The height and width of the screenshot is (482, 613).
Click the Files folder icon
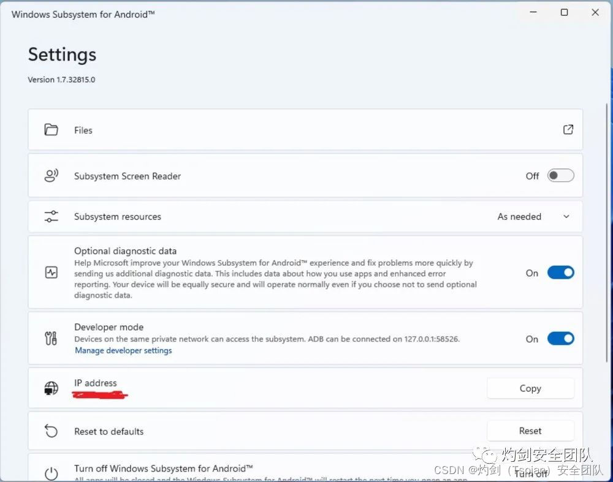tap(51, 130)
